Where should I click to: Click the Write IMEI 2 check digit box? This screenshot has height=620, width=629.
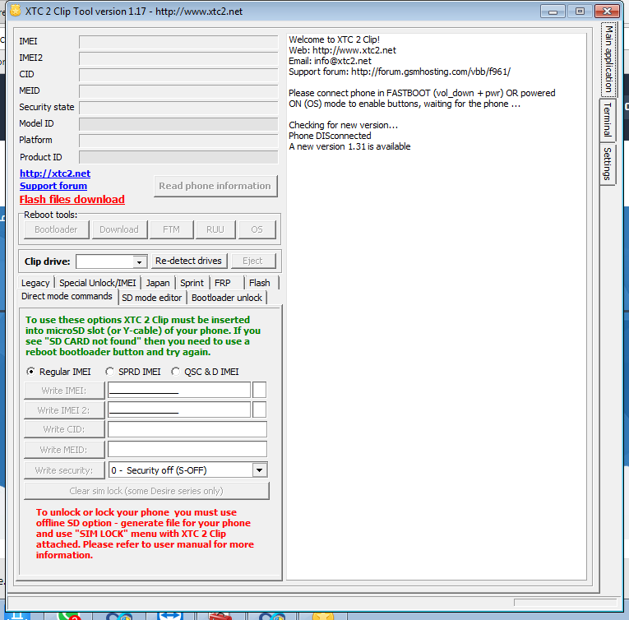[260, 409]
